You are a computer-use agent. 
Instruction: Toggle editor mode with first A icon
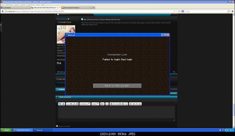point(60,104)
